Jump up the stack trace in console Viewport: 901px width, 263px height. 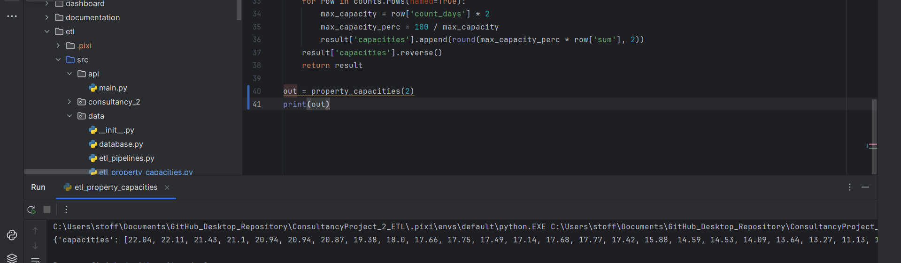tap(35, 230)
